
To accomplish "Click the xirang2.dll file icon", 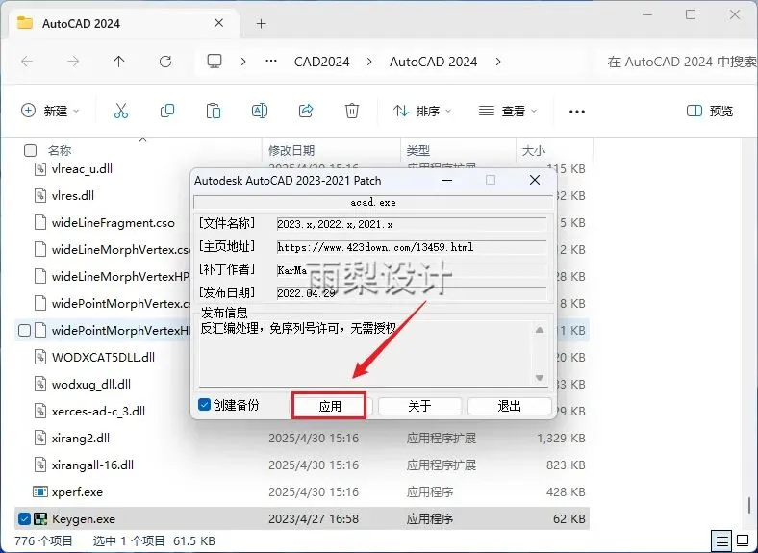I will tap(40, 438).
